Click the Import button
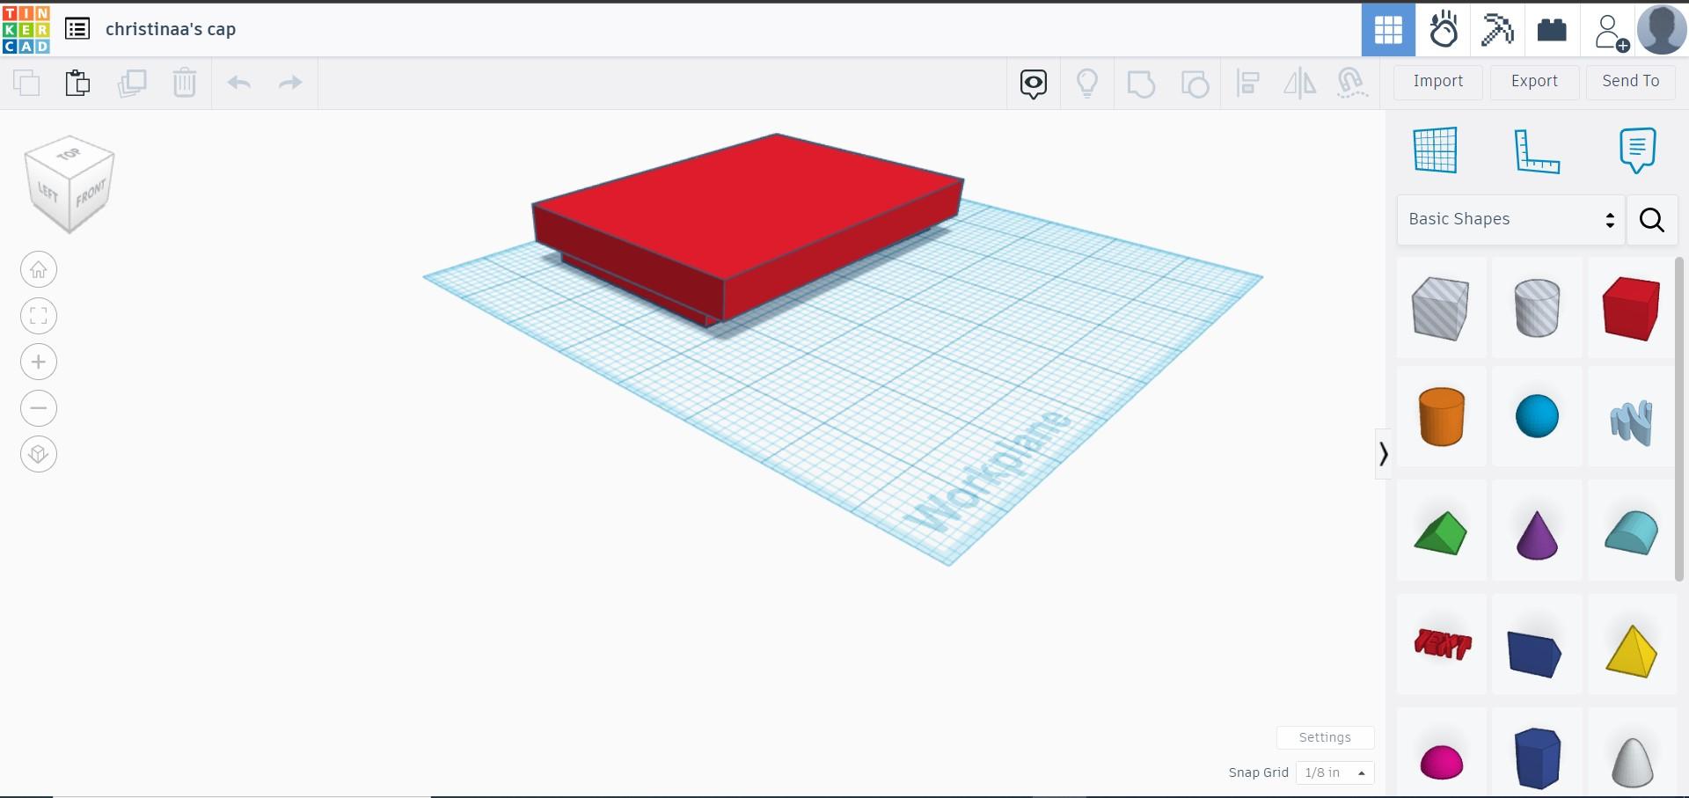1689x798 pixels. (x=1438, y=82)
